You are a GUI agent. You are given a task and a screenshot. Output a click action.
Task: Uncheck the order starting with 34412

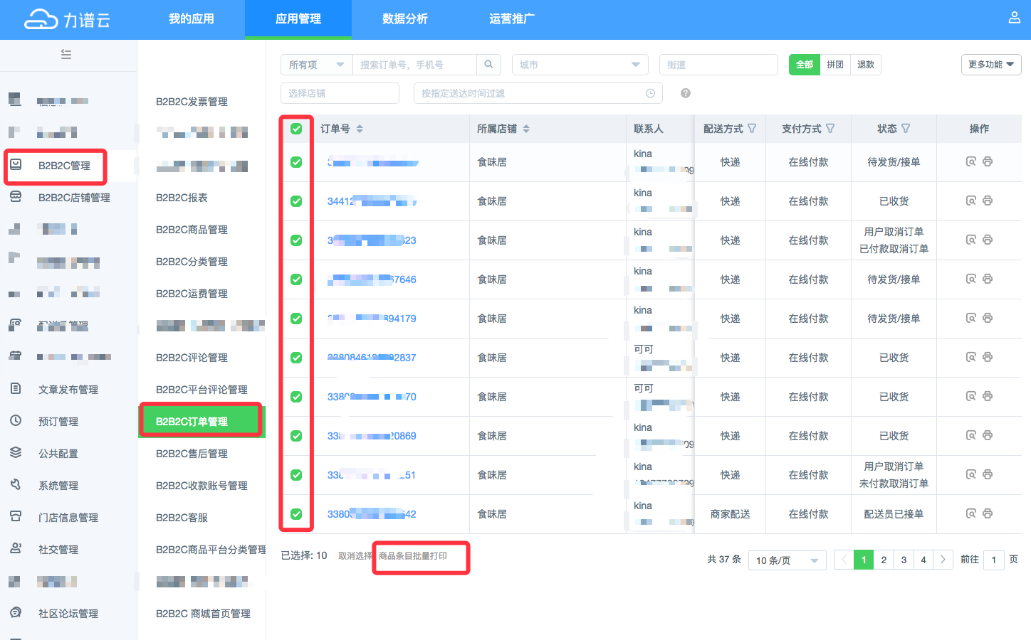click(x=296, y=201)
